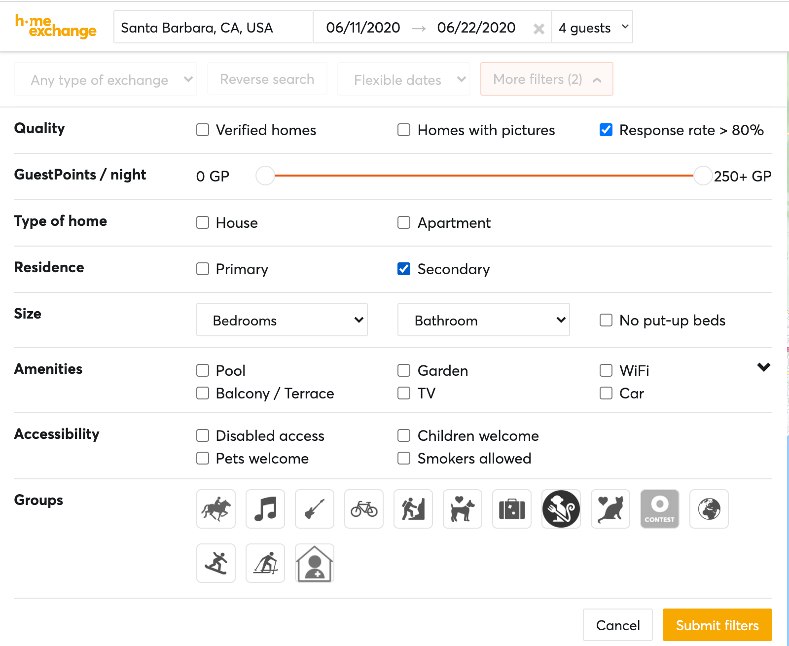789x646 pixels.
Task: Pick the dog lovers group icon
Action: (463, 509)
